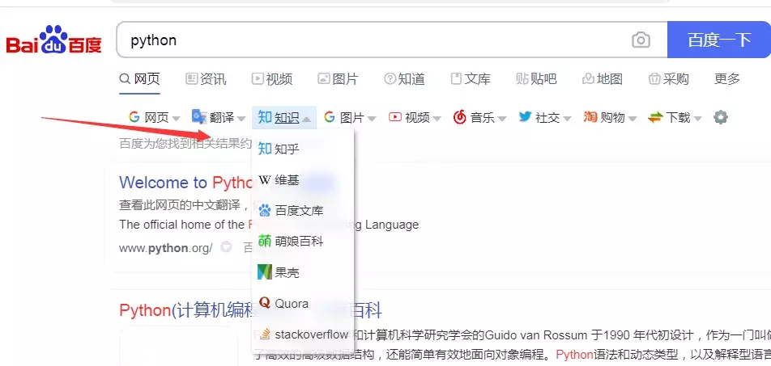Choose 萌娘百科 from the dropdown menu
Image resolution: width=771 pixels, height=366 pixels.
tap(303, 242)
